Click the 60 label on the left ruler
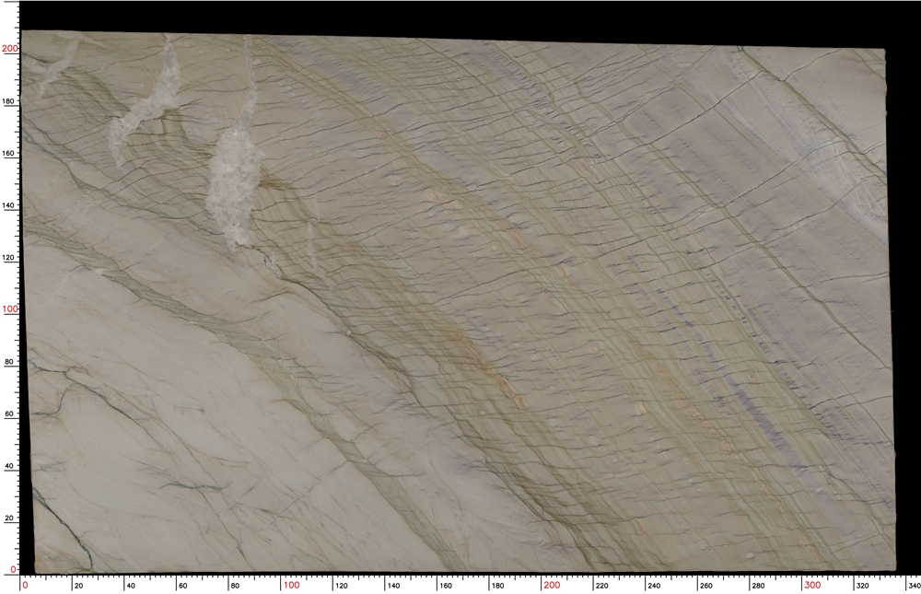921x594 pixels. pos(9,413)
